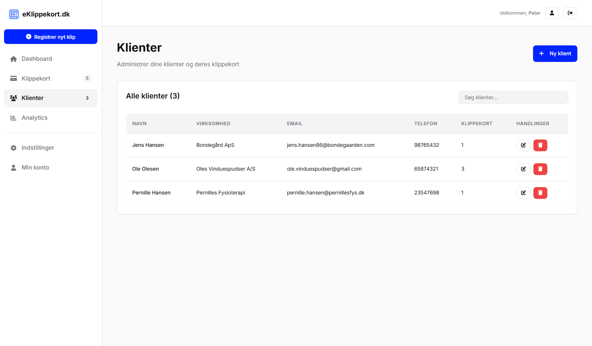This screenshot has width=592, height=346.
Task: Click the eKlippekort.dk logo icon
Action: [14, 14]
